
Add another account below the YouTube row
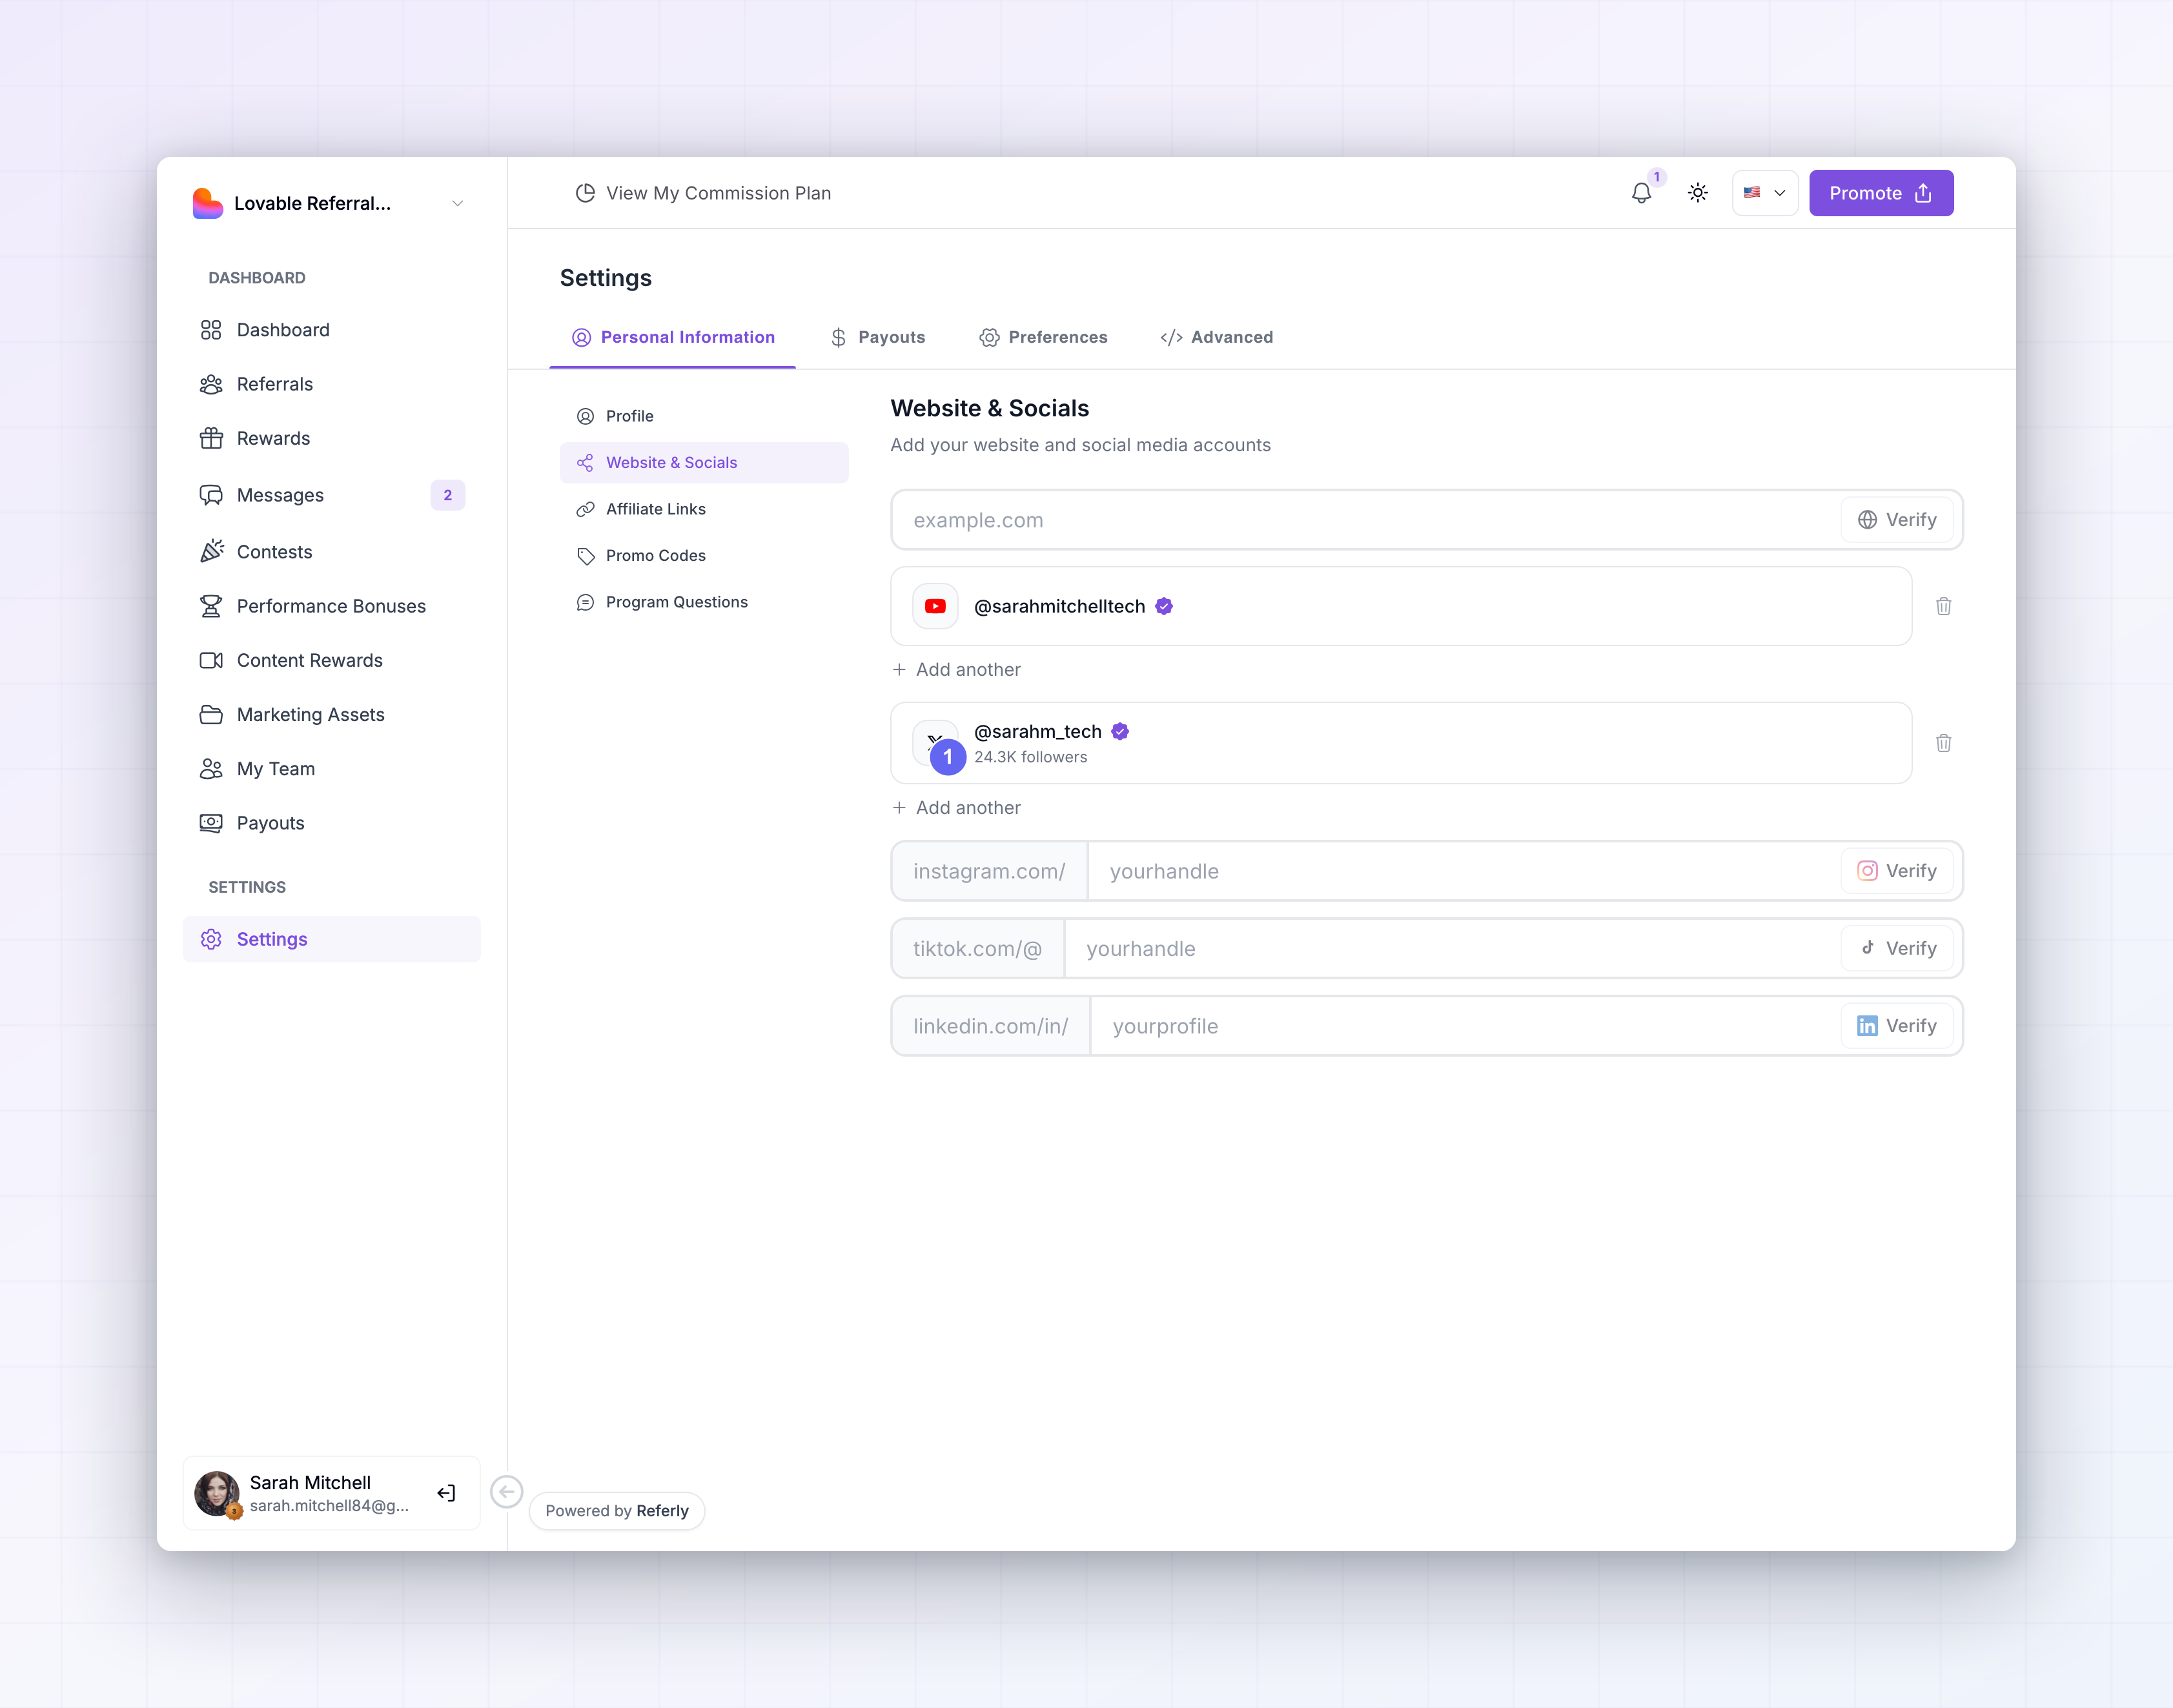(x=956, y=670)
